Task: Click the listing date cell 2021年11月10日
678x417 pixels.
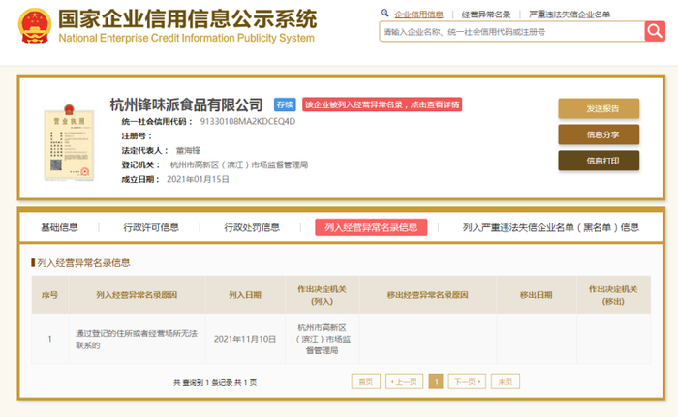Action: click(245, 339)
